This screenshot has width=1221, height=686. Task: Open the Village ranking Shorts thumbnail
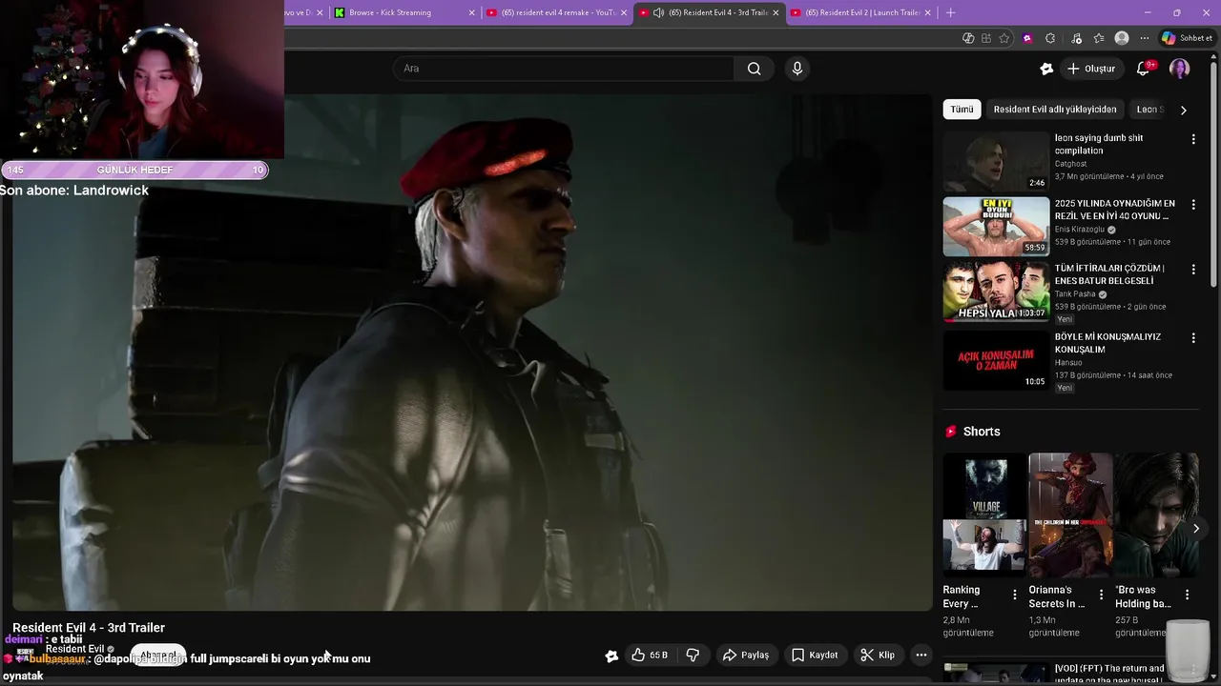[x=984, y=514]
